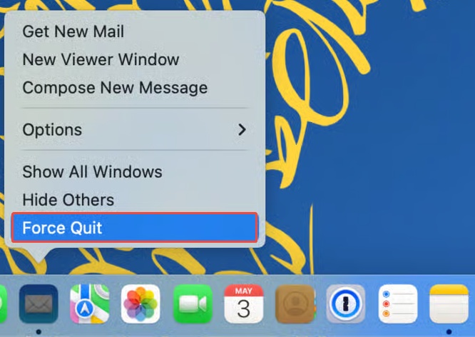The height and width of the screenshot is (337, 475).
Task: Choose Get New Mail from the menu
Action: (135, 31)
